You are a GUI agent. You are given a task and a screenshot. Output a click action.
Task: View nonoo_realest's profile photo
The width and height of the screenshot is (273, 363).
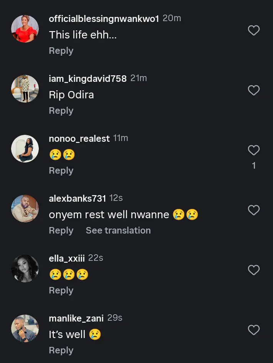click(x=25, y=149)
